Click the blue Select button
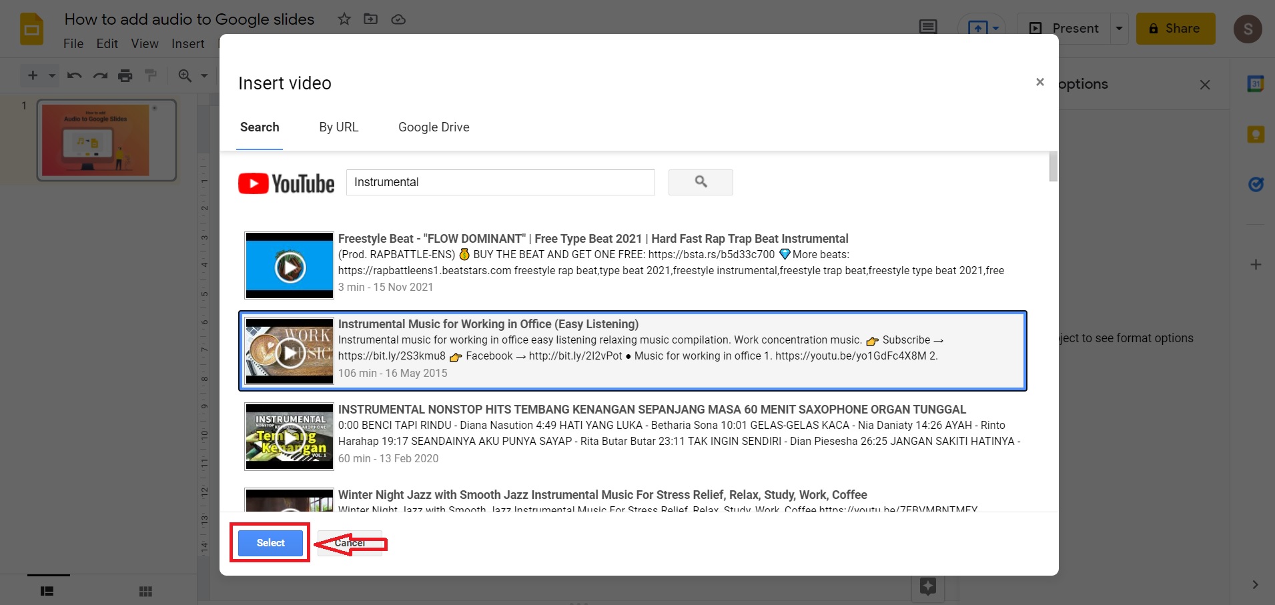The height and width of the screenshot is (605, 1275). [x=270, y=543]
